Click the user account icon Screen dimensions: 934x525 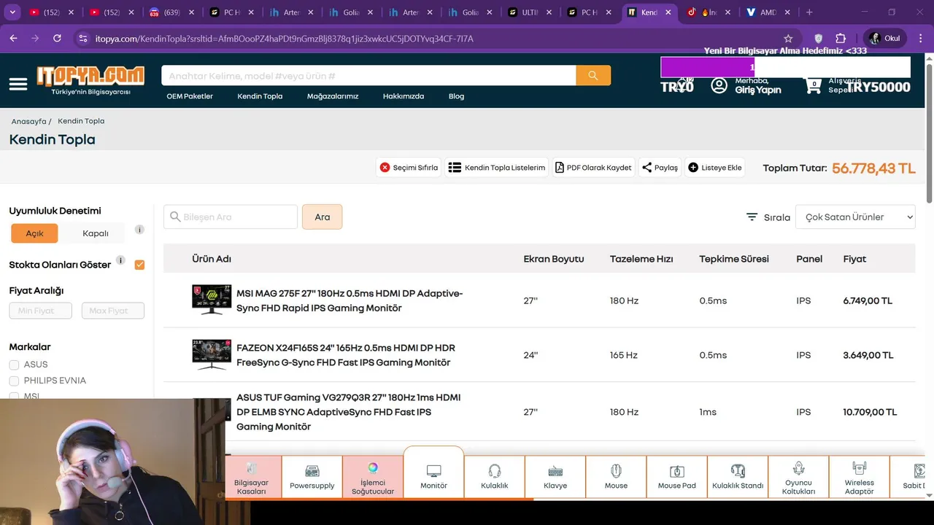(719, 85)
